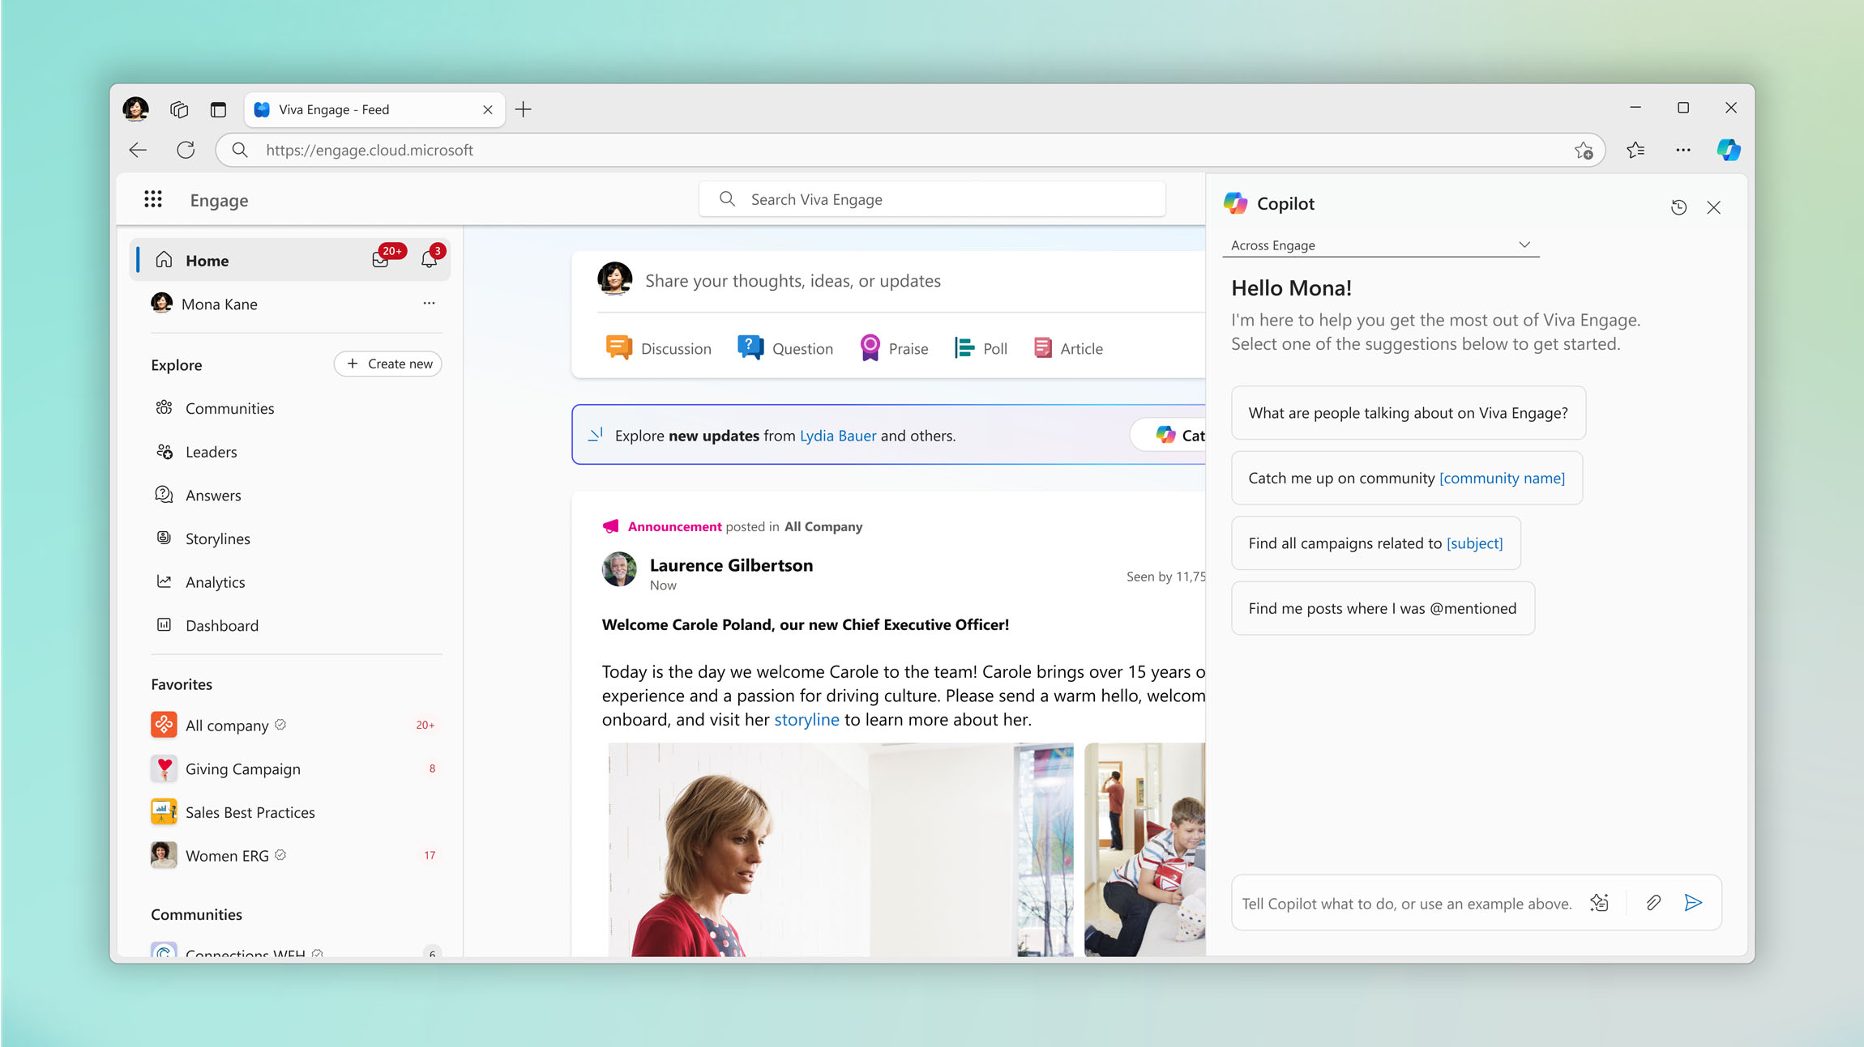
Task: Open the inbox icon with 20+ badge
Action: (x=380, y=260)
